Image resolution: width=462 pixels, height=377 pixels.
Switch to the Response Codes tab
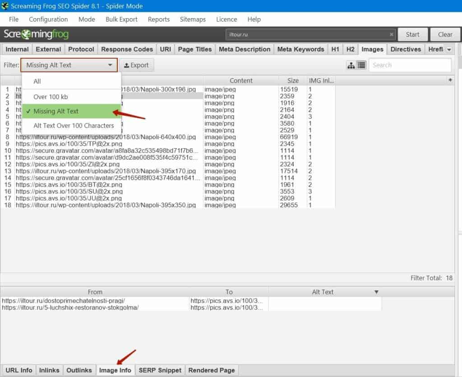pyautogui.click(x=127, y=49)
